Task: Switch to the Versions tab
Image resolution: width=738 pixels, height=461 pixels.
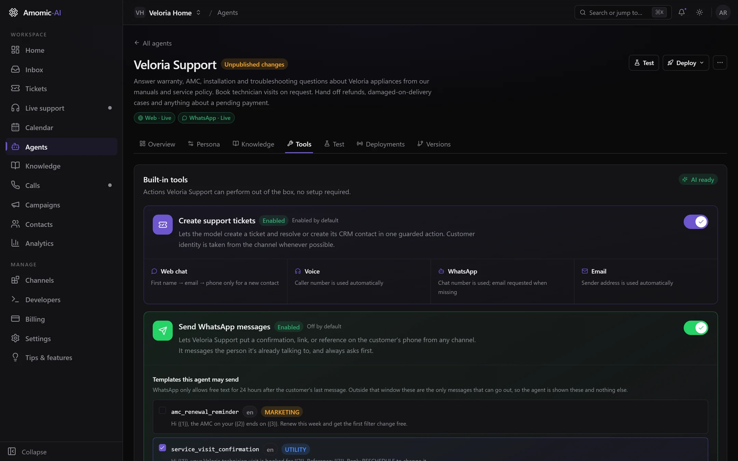Action: [434, 144]
